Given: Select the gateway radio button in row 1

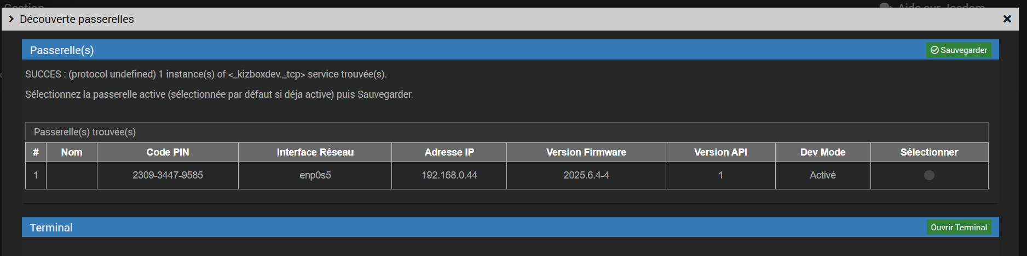Looking at the screenshot, I should 929,175.
